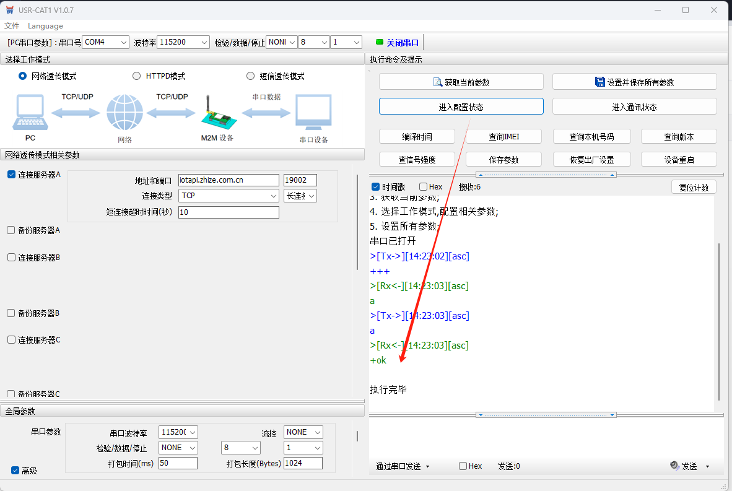Click the receive log vertical scrollbar
732x491 pixels.
718,321
